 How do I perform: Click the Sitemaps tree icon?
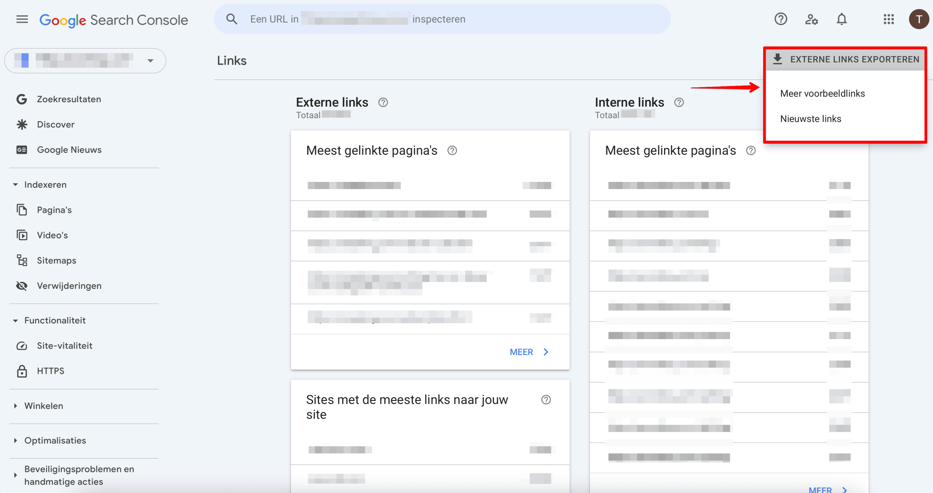22,261
